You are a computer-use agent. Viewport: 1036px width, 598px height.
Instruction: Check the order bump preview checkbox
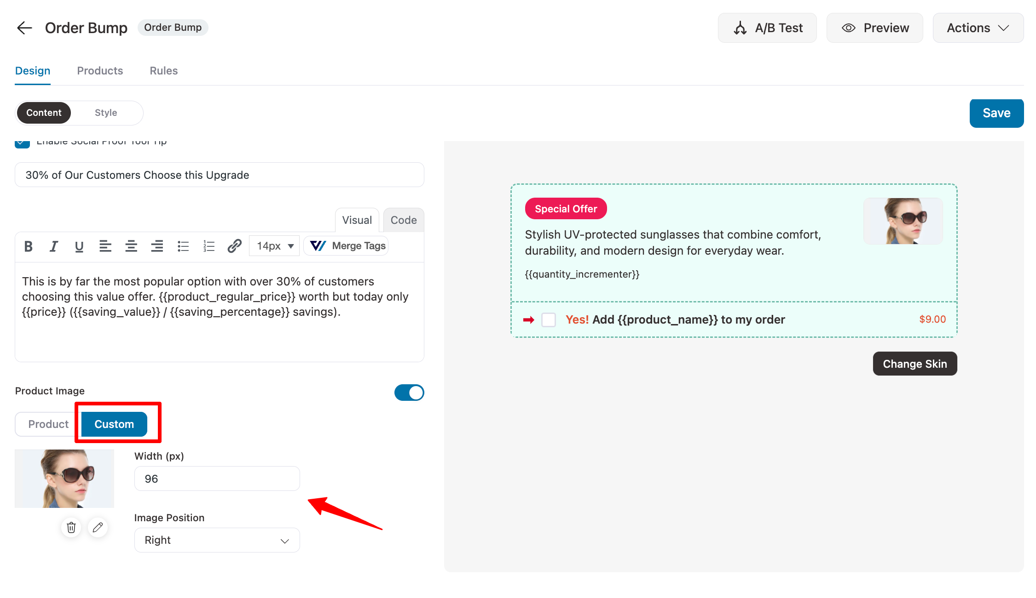(x=548, y=320)
